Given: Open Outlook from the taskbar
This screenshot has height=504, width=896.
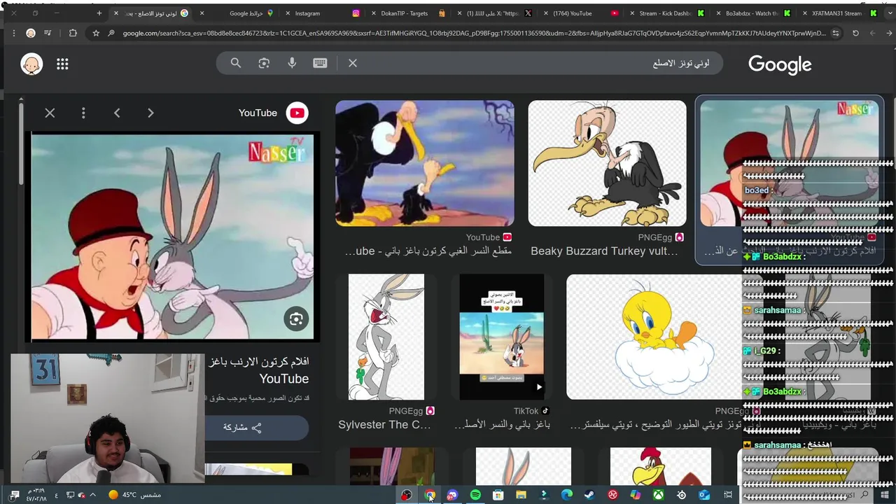Looking at the screenshot, I should [x=704, y=495].
